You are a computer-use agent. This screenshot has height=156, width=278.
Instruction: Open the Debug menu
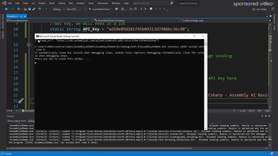click(x=62, y=3)
